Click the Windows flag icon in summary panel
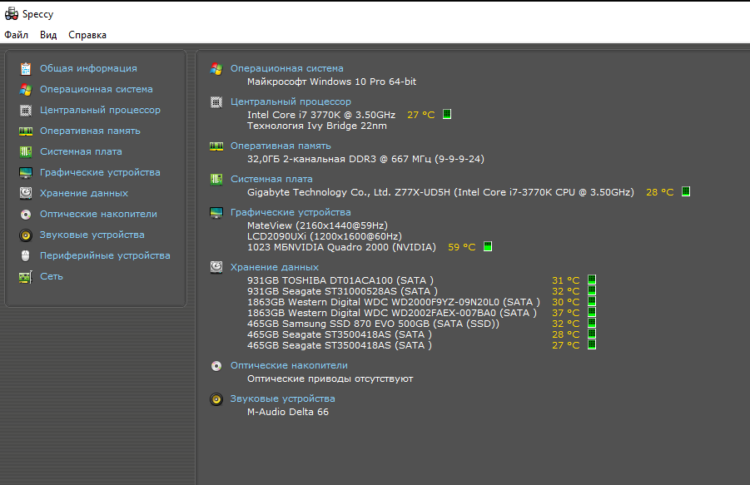 (216, 69)
